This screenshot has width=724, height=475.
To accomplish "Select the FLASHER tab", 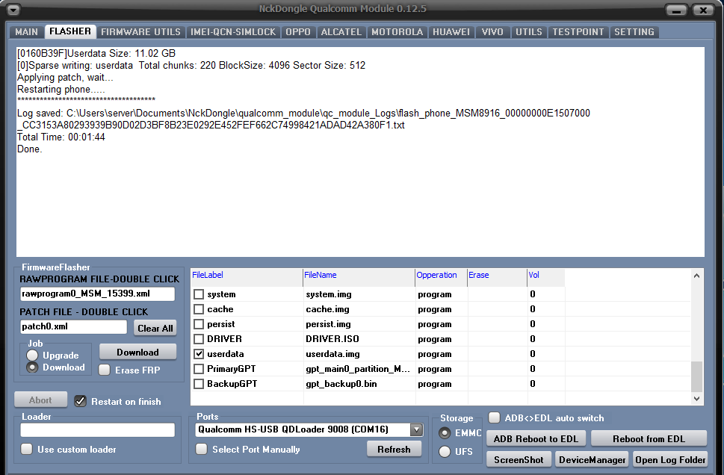I will pyautogui.click(x=70, y=31).
